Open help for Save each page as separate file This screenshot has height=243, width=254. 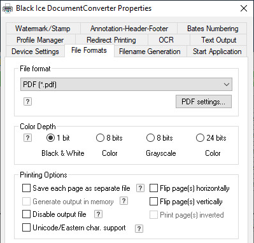pyautogui.click(x=140, y=188)
